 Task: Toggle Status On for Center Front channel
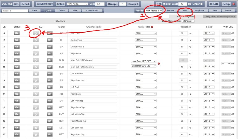17,40
